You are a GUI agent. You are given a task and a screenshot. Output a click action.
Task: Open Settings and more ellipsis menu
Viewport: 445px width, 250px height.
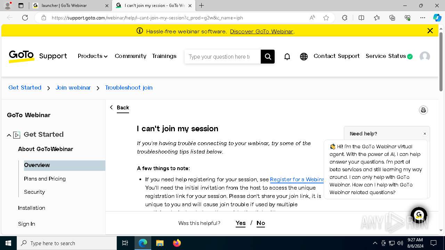(423, 18)
